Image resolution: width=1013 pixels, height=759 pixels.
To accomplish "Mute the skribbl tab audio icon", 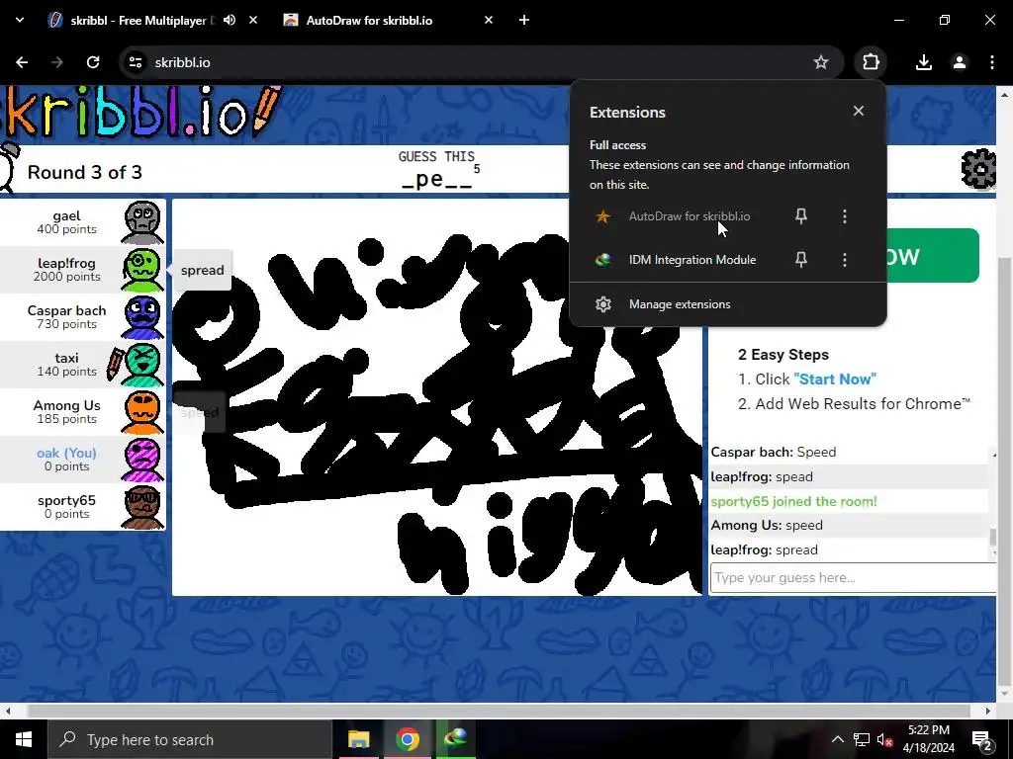I will 230,20.
